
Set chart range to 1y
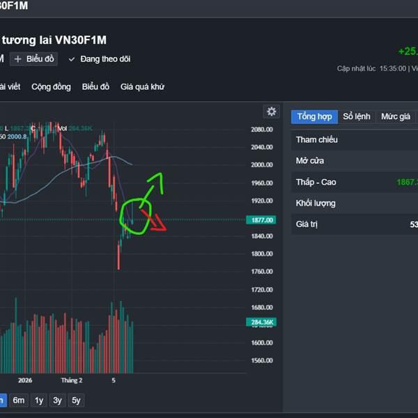tap(39, 400)
